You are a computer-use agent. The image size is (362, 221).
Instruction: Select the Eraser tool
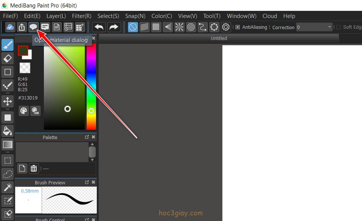click(8, 58)
